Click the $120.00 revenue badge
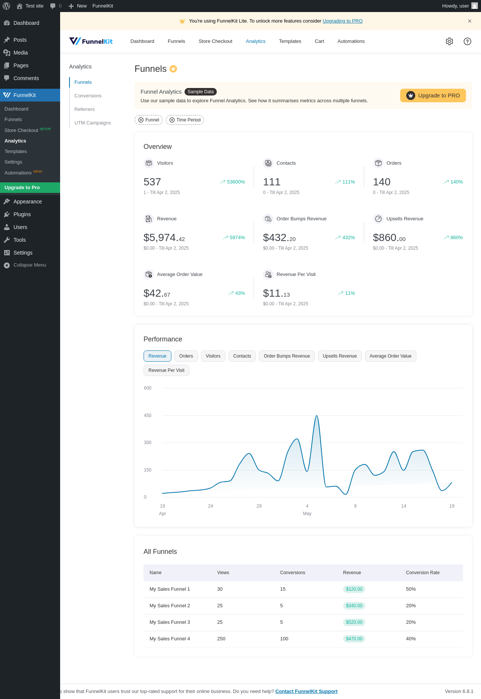This screenshot has height=699, width=481. (x=354, y=589)
